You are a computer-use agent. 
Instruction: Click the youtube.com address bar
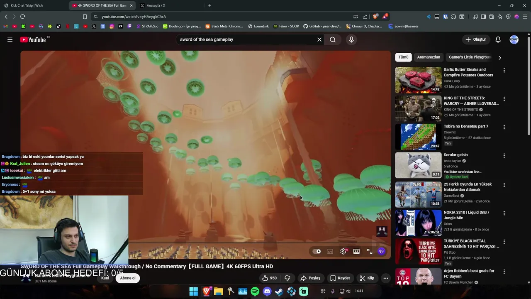coord(224,17)
